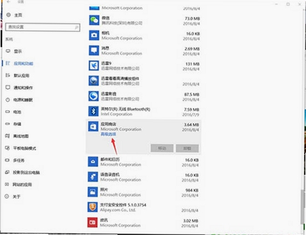Open 高级选项 link under 应用商店
Screen dimensions: 306x235
coord(108,134)
